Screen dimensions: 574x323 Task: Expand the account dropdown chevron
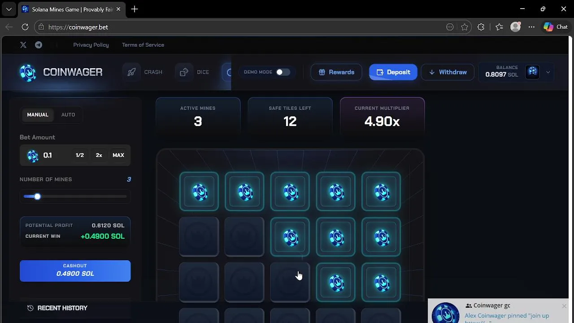click(548, 72)
